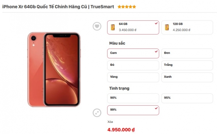Choose the 95% condition option
This screenshot has height=134, width=217.
(x=187, y=98)
